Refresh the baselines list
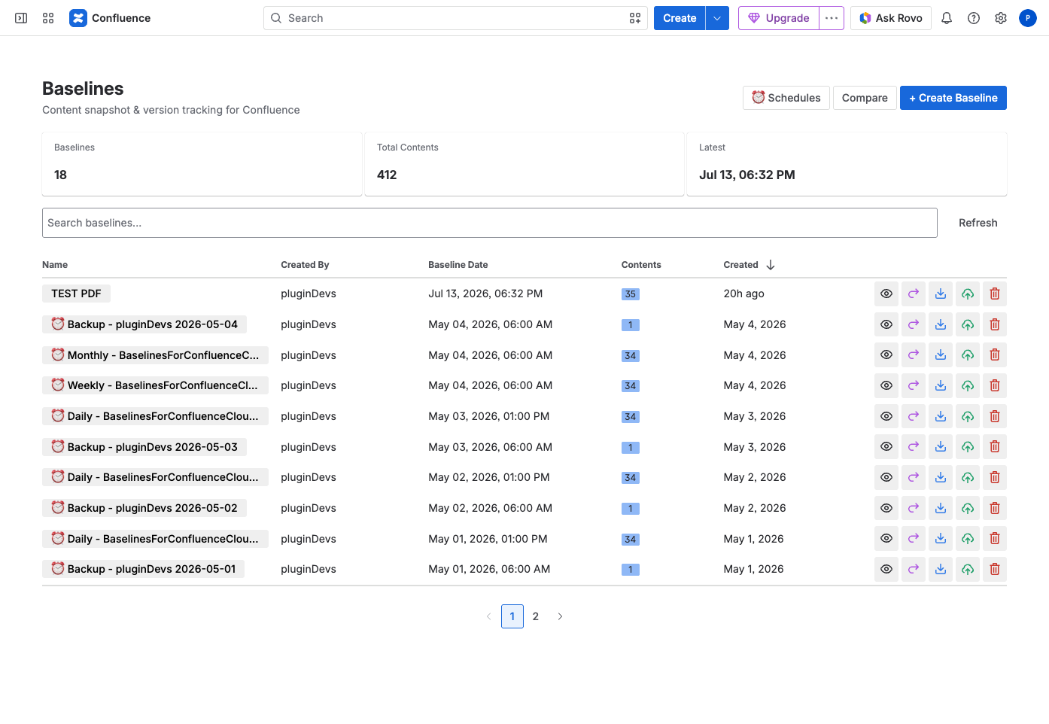 (x=978, y=223)
